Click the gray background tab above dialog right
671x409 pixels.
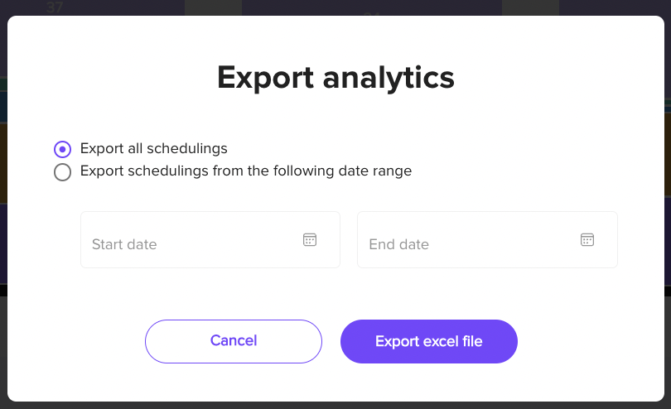tap(530, 7)
